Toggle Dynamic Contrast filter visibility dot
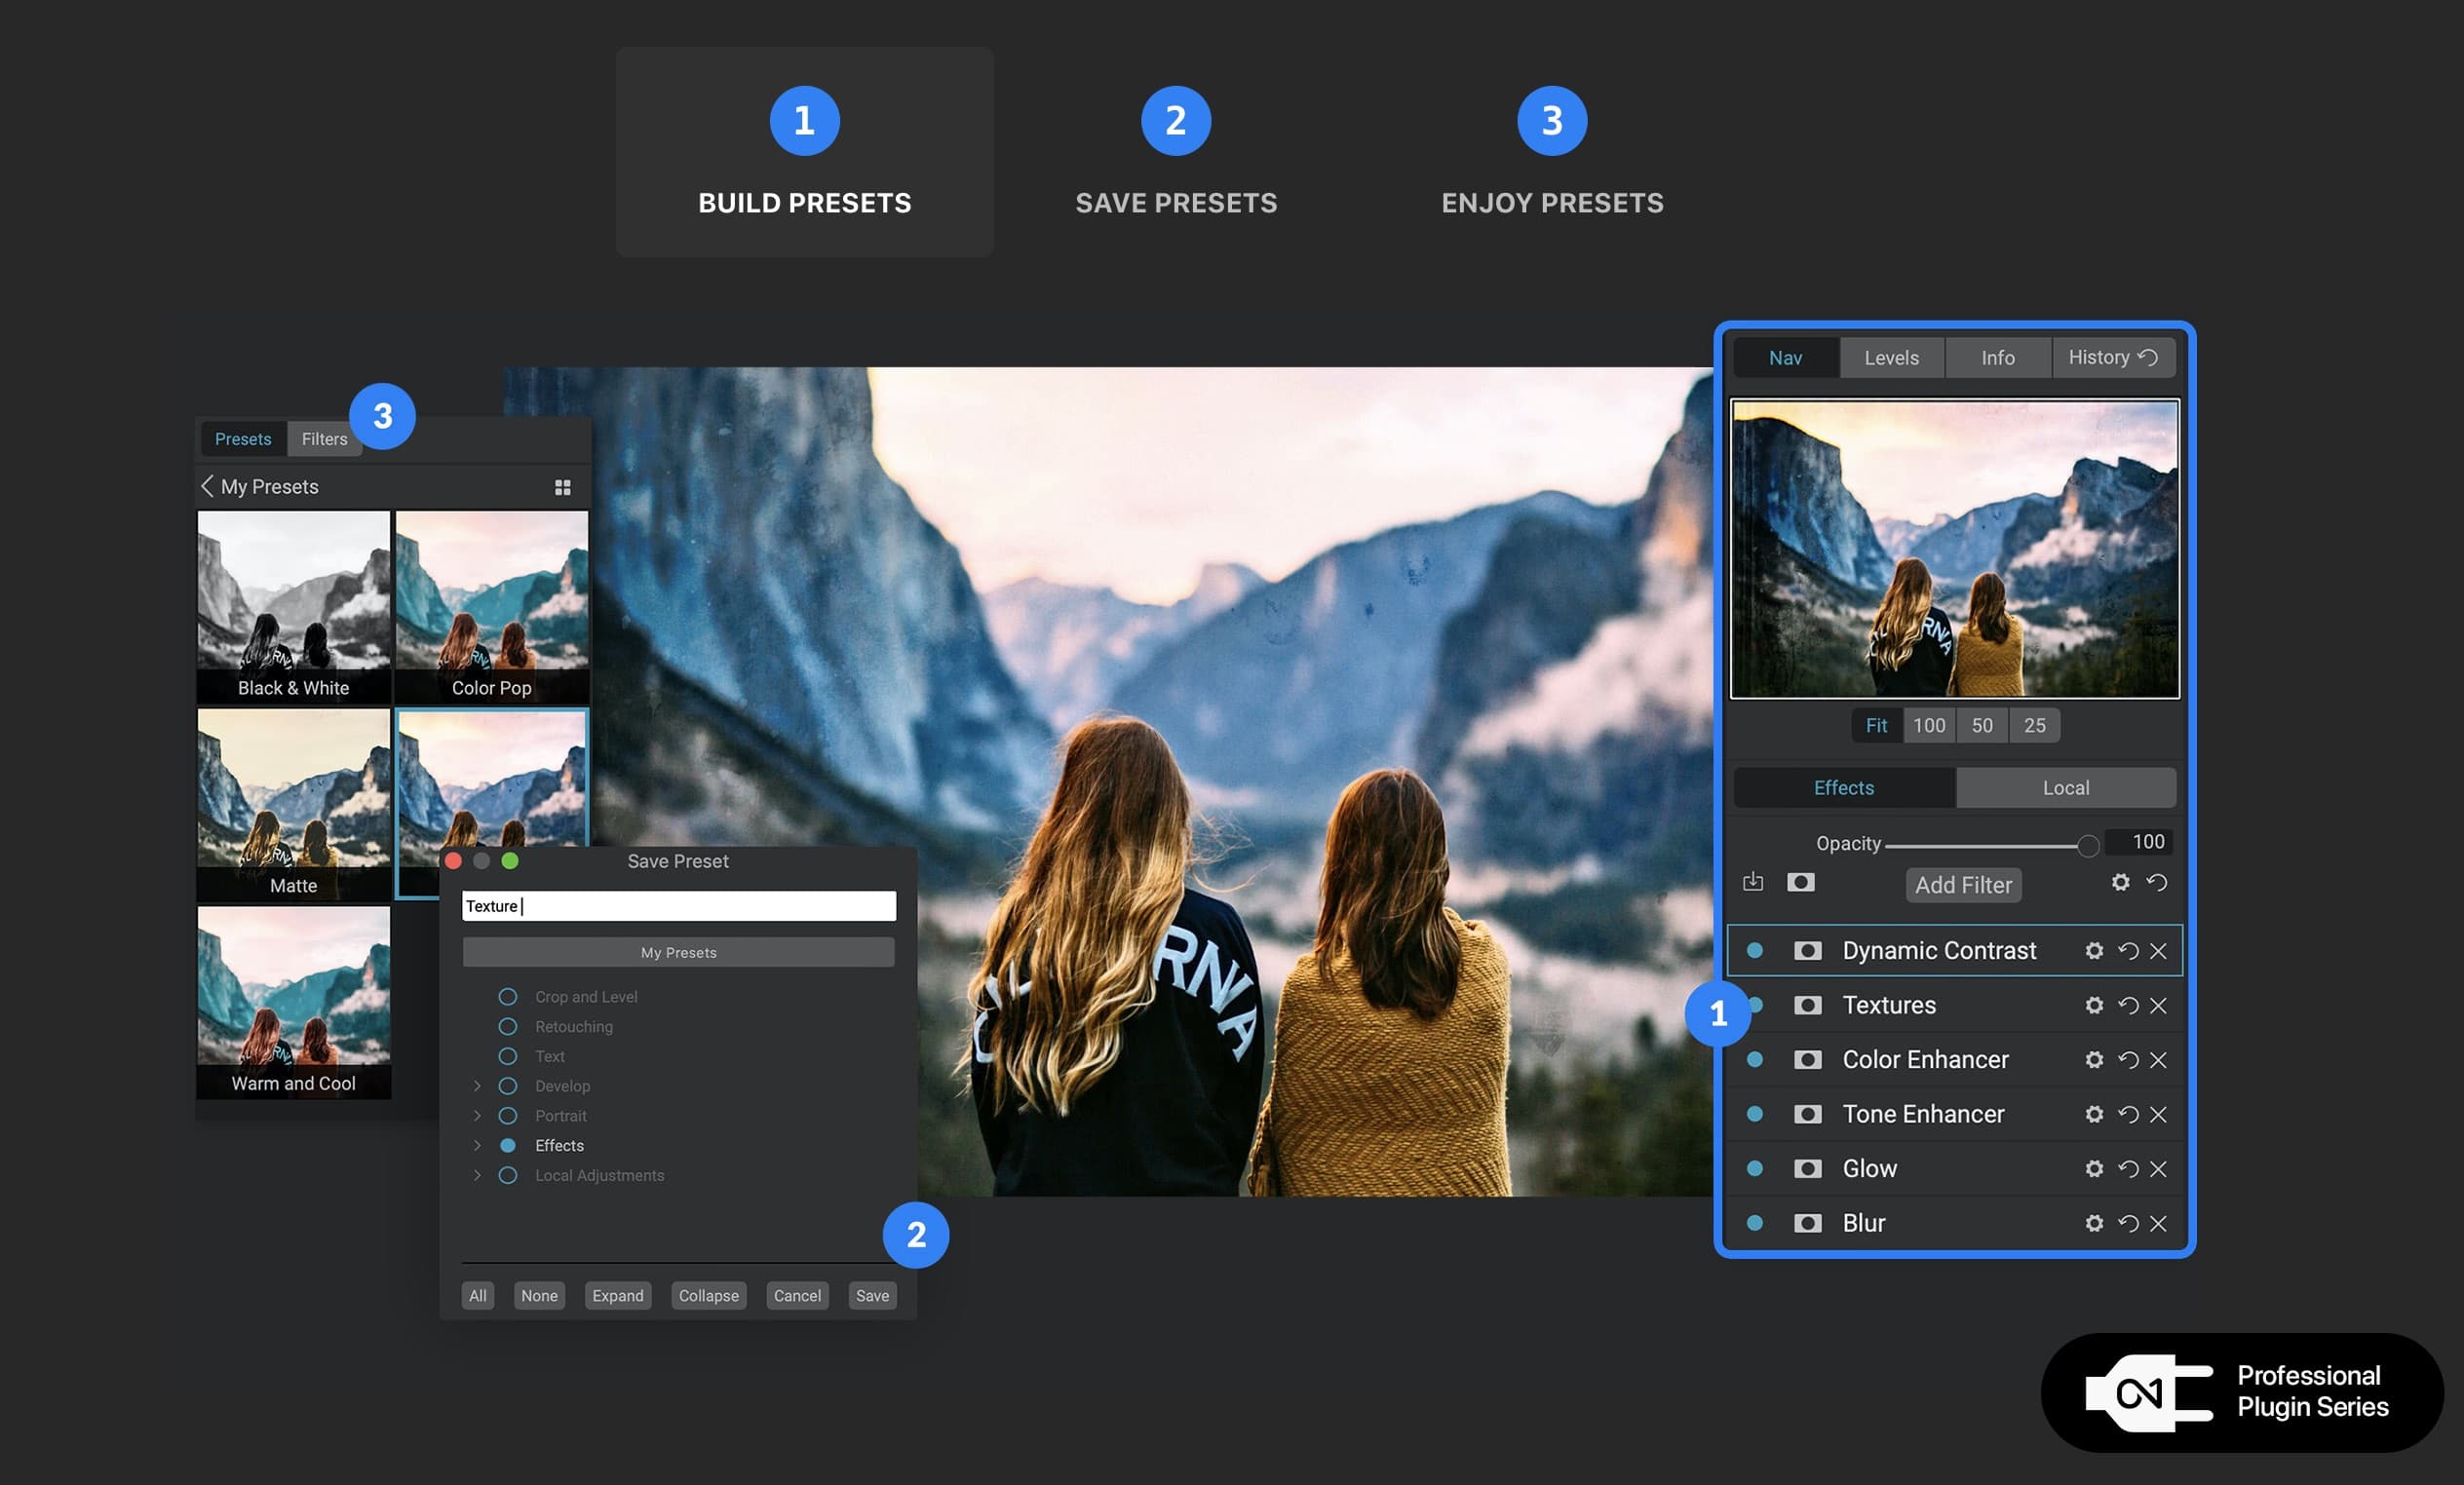Image resolution: width=2464 pixels, height=1485 pixels. [1754, 950]
